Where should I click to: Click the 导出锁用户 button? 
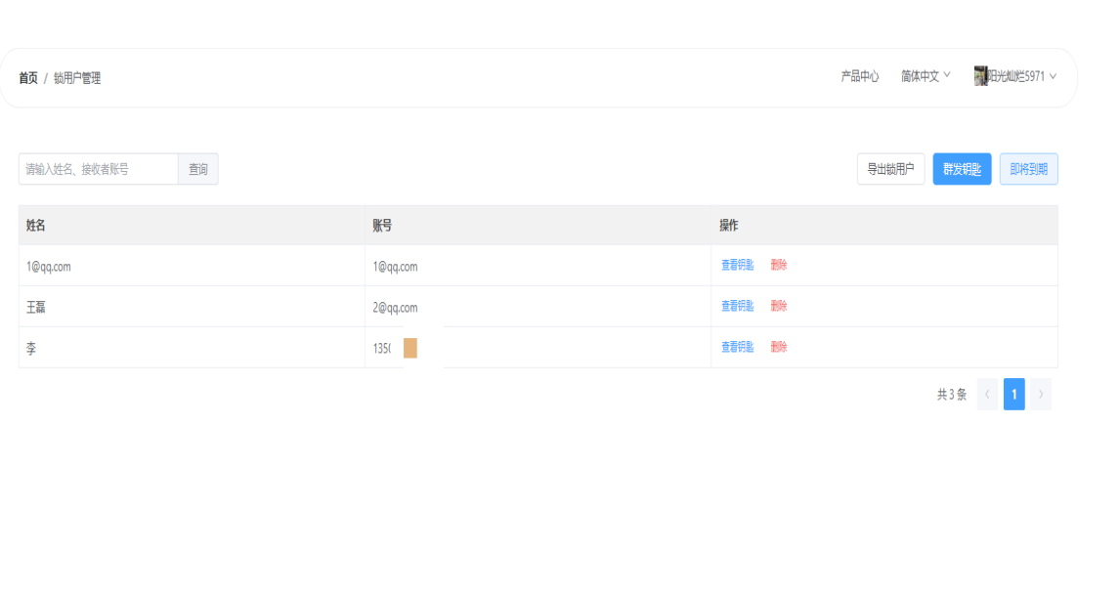pos(890,169)
